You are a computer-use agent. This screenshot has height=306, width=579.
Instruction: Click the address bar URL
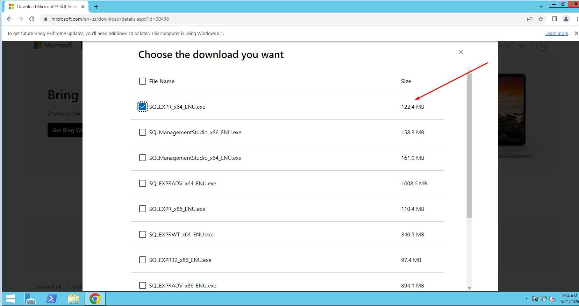(x=110, y=19)
